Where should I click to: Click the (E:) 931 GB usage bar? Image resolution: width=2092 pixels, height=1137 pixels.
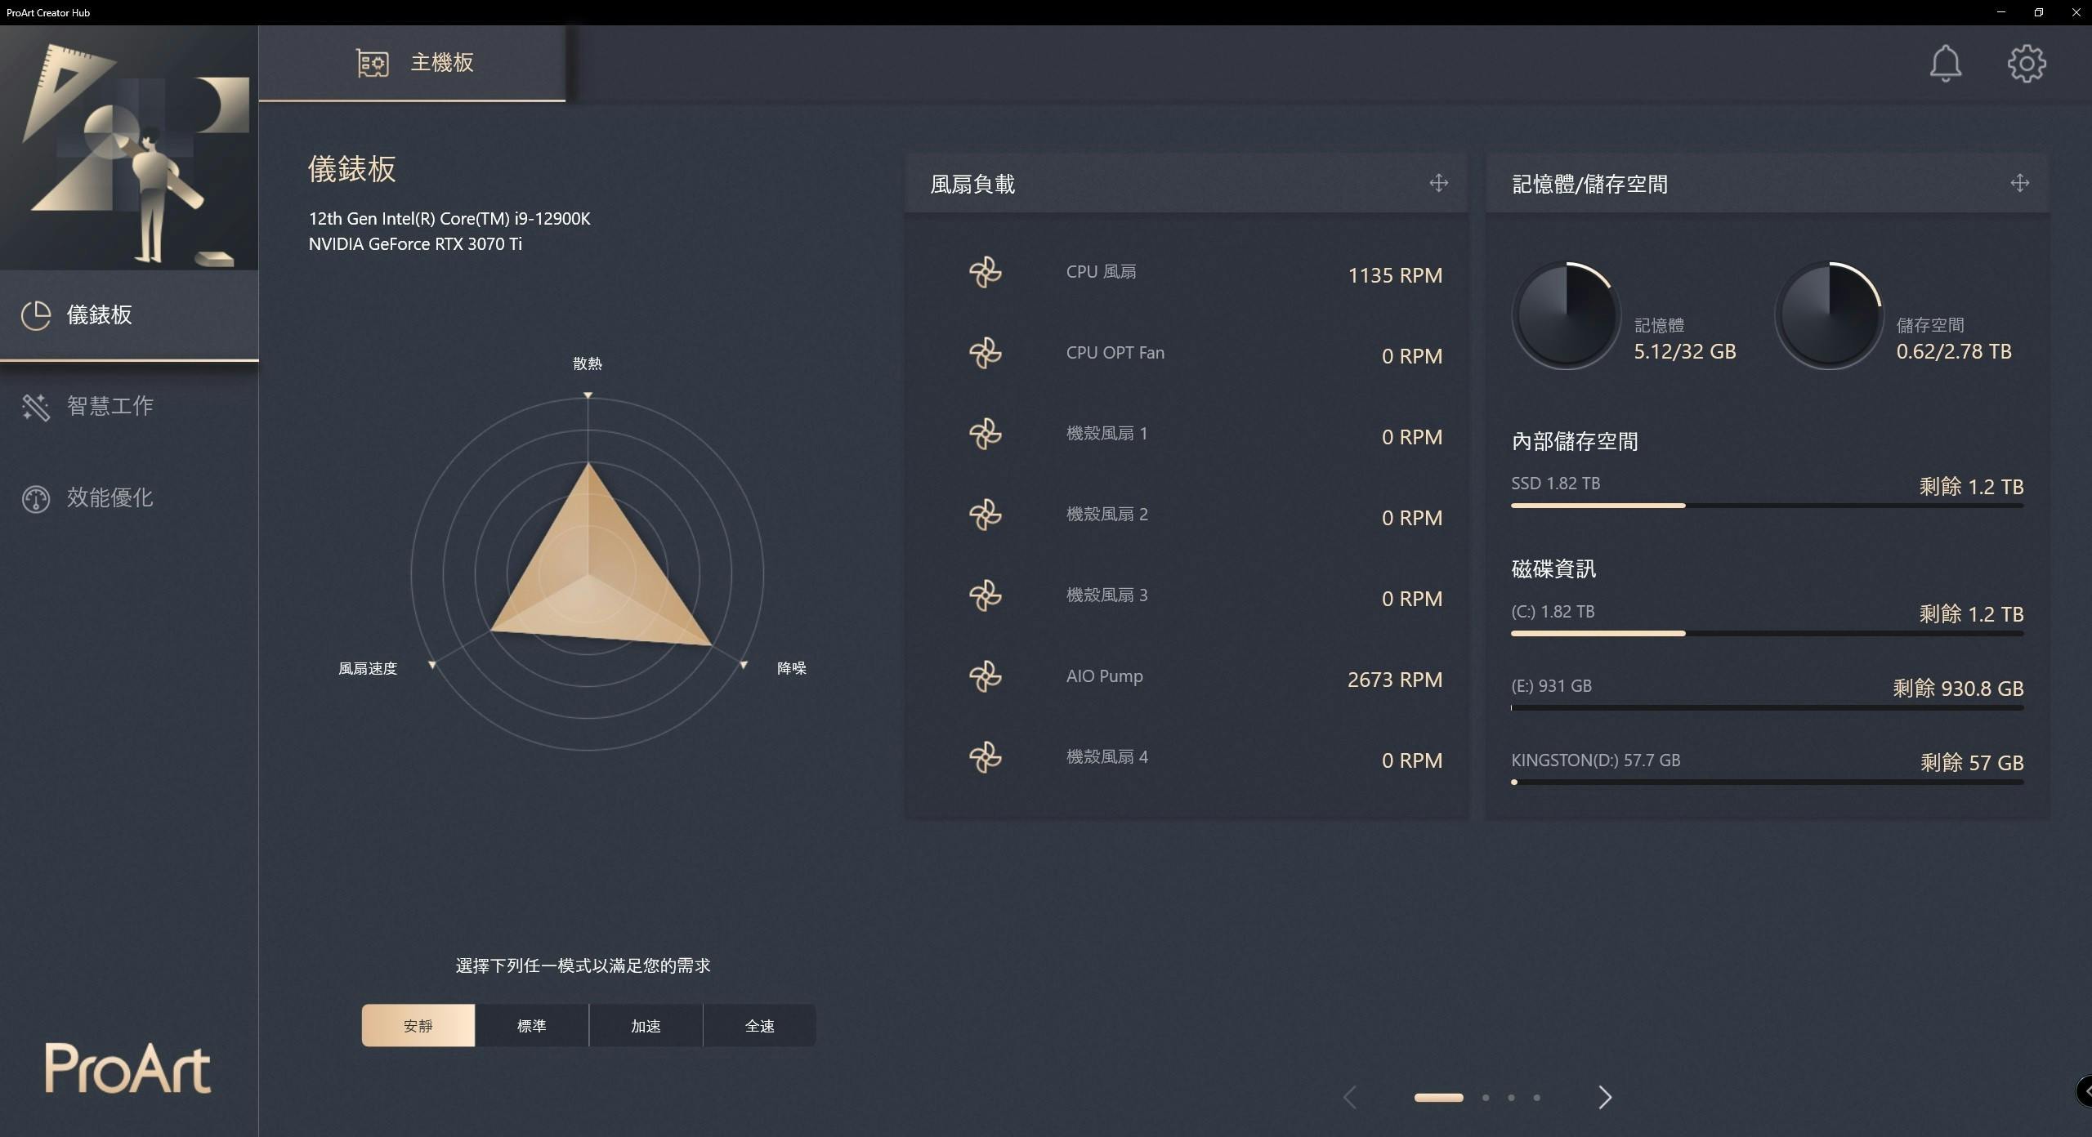click(1767, 707)
